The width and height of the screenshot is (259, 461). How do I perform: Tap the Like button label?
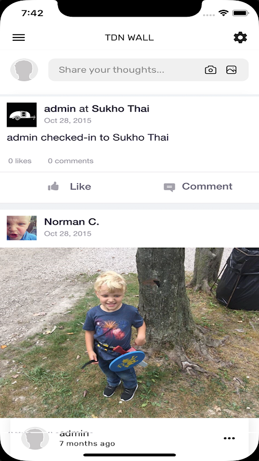(x=81, y=186)
